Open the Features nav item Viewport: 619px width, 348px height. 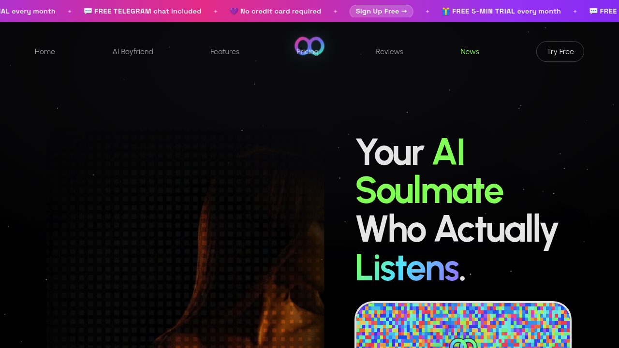(225, 52)
